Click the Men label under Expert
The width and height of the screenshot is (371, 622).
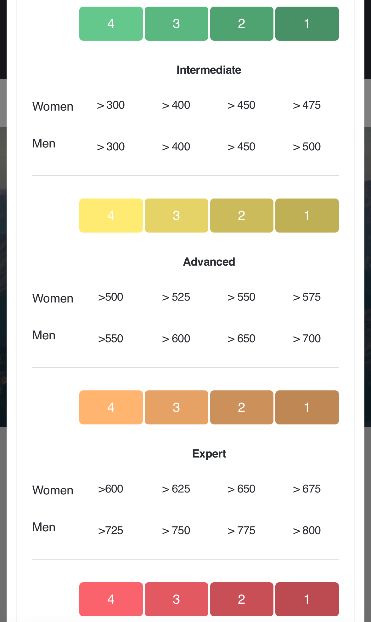coord(44,527)
